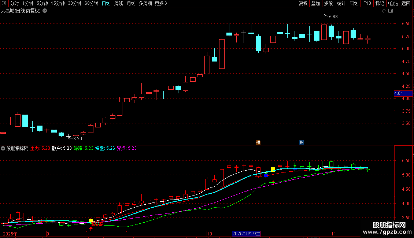Click the 多股 multi-stock button
The width and height of the screenshot is (414, 238).
pos(328,3)
